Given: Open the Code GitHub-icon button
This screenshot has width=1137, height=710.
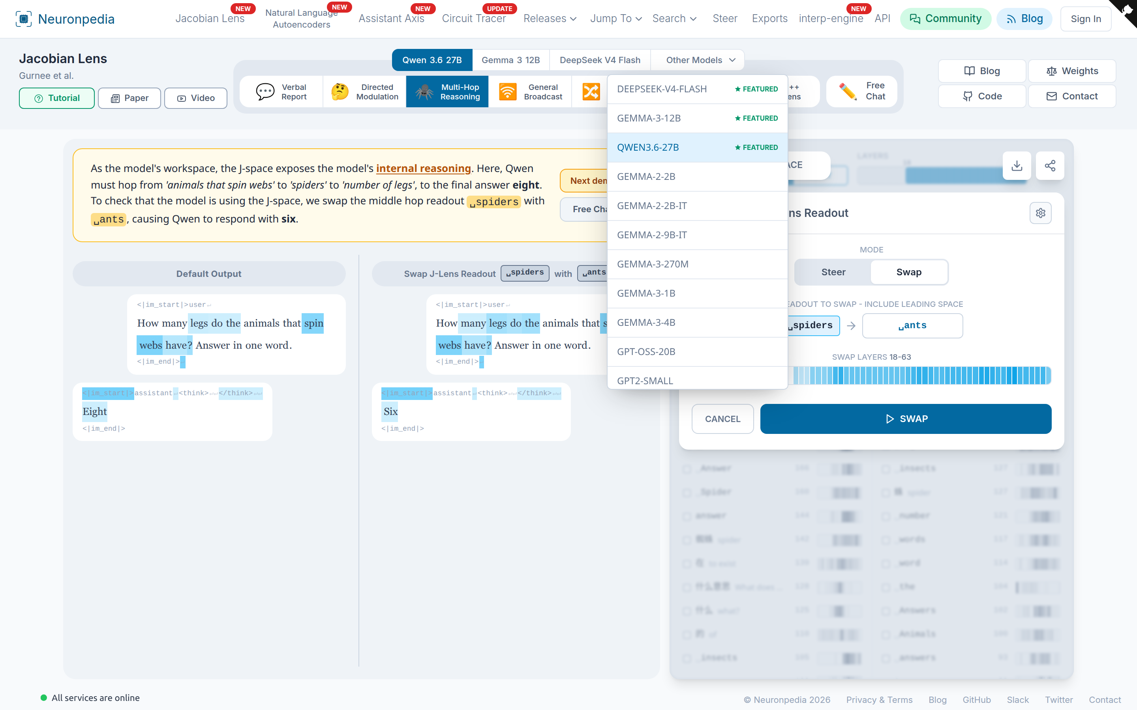Looking at the screenshot, I should (x=982, y=96).
